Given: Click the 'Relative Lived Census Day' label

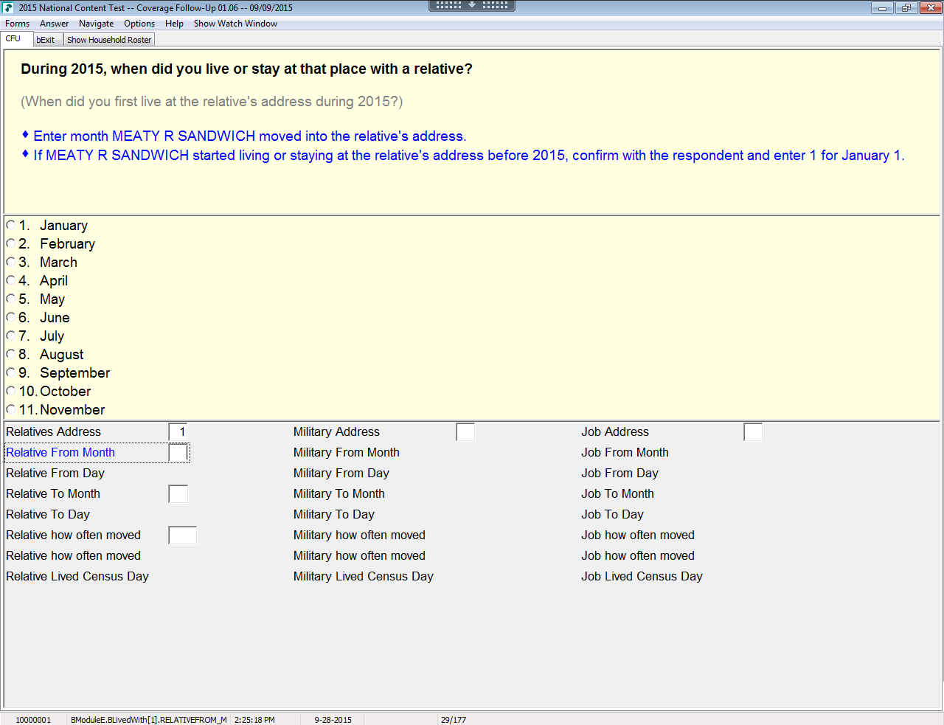Looking at the screenshot, I should [77, 577].
